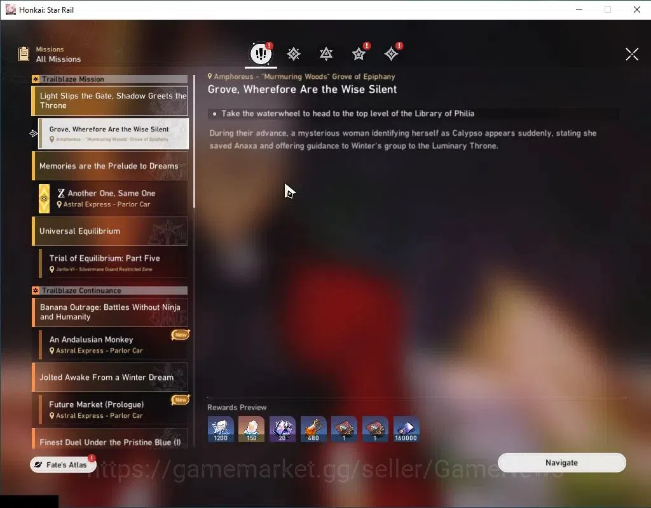Viewport: 651px width, 508px height.
Task: Select Trial of Equilibrium: Part Five
Action: (113, 264)
